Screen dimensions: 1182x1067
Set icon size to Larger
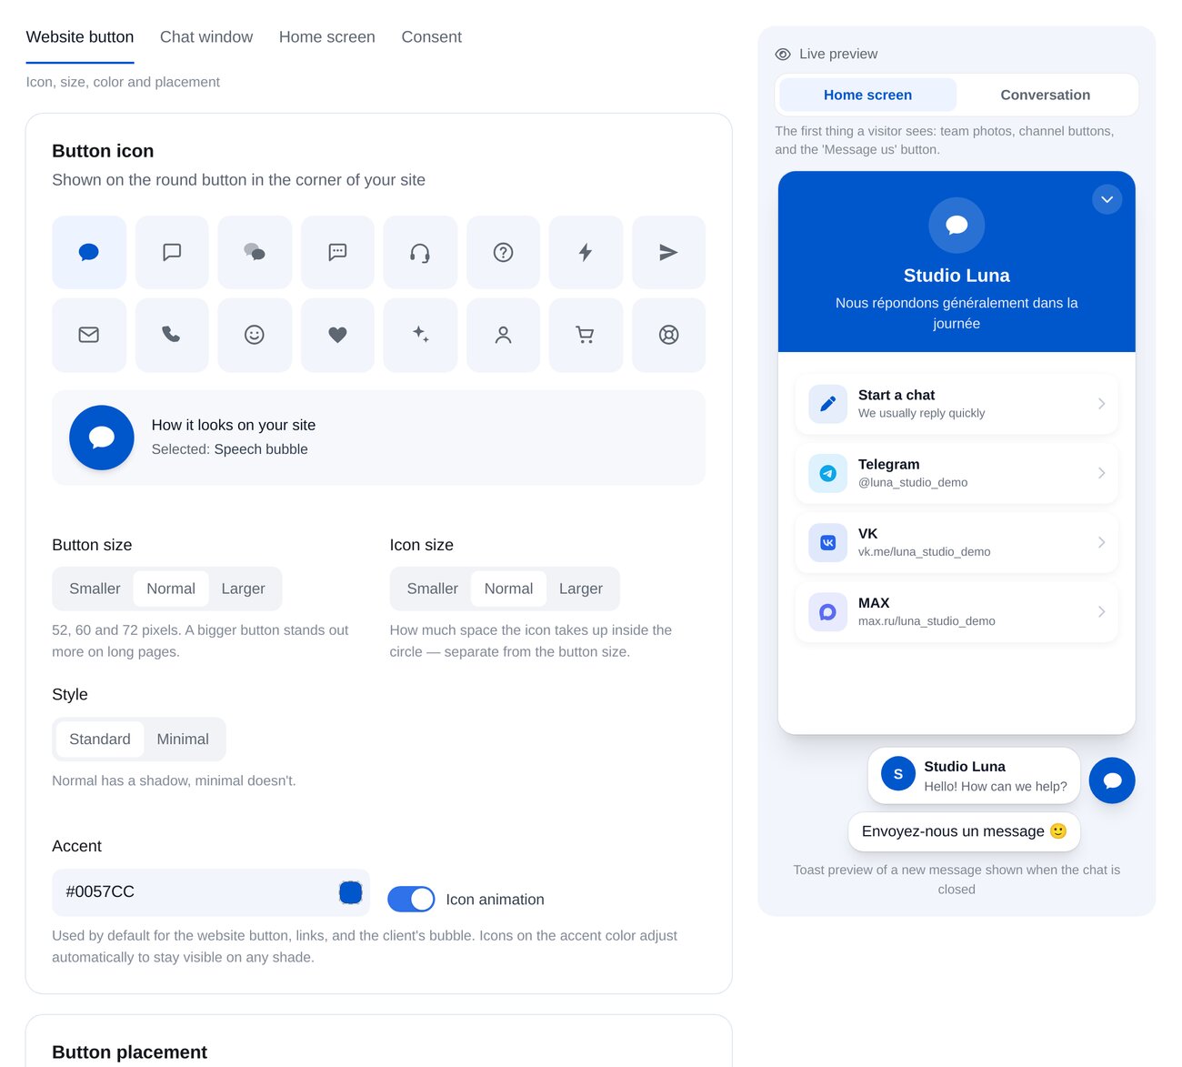[581, 589]
